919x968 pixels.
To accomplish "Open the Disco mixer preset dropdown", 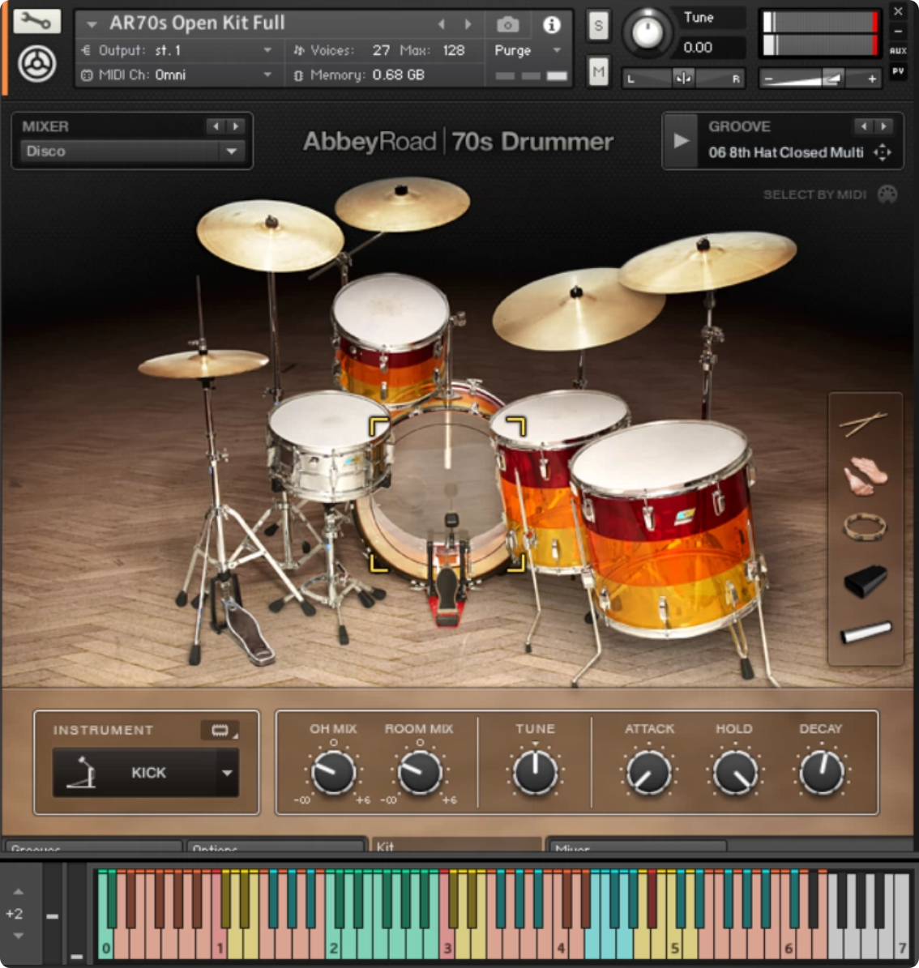I will [133, 151].
